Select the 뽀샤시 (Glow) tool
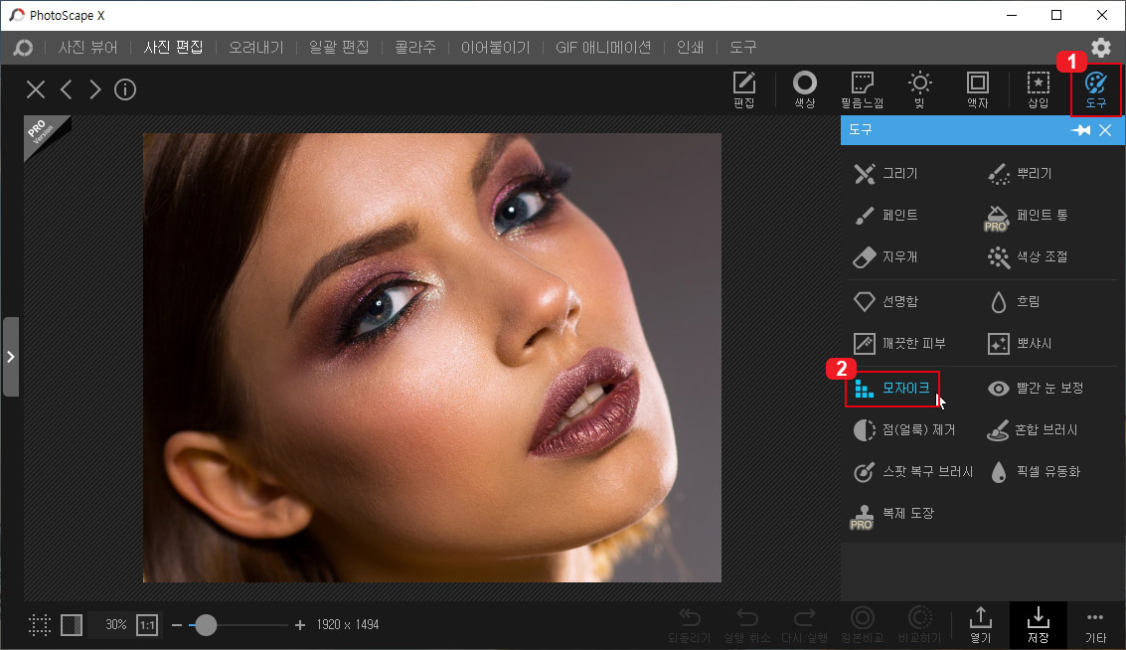The width and height of the screenshot is (1126, 650). point(1020,343)
